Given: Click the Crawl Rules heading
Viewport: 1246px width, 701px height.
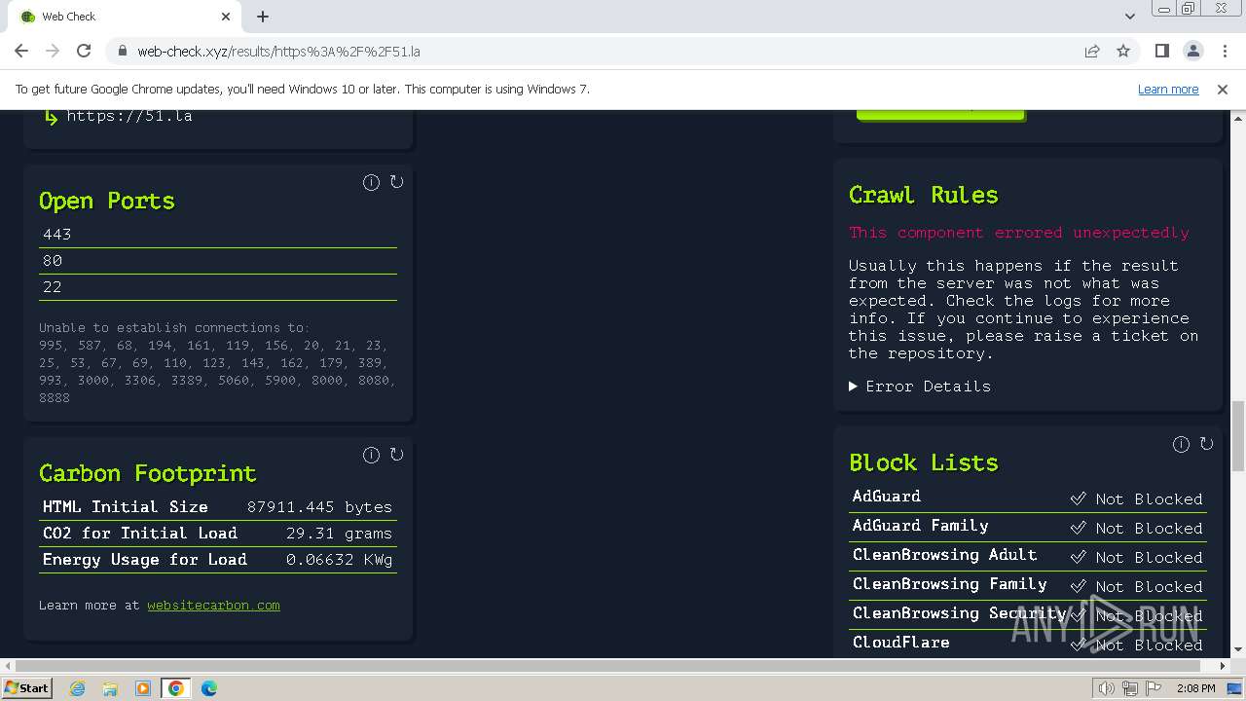Looking at the screenshot, I should [x=924, y=195].
